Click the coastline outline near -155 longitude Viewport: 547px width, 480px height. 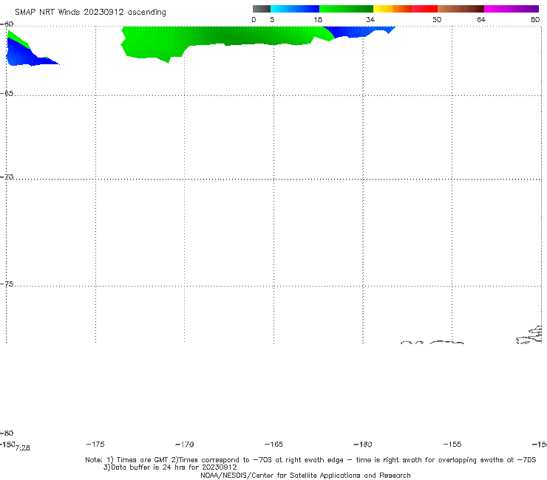pyautogui.click(x=446, y=343)
